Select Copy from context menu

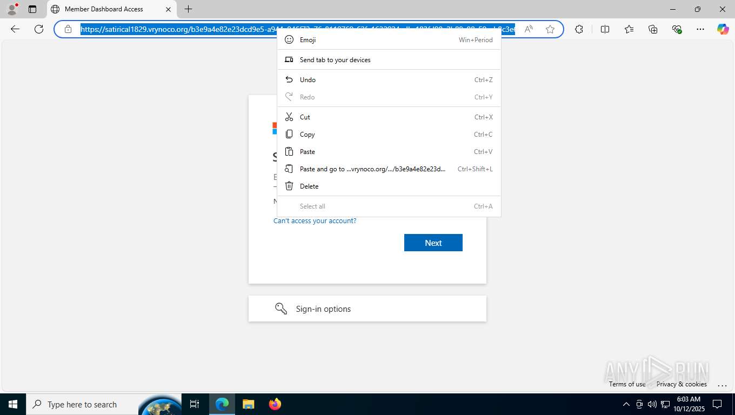tap(389, 134)
